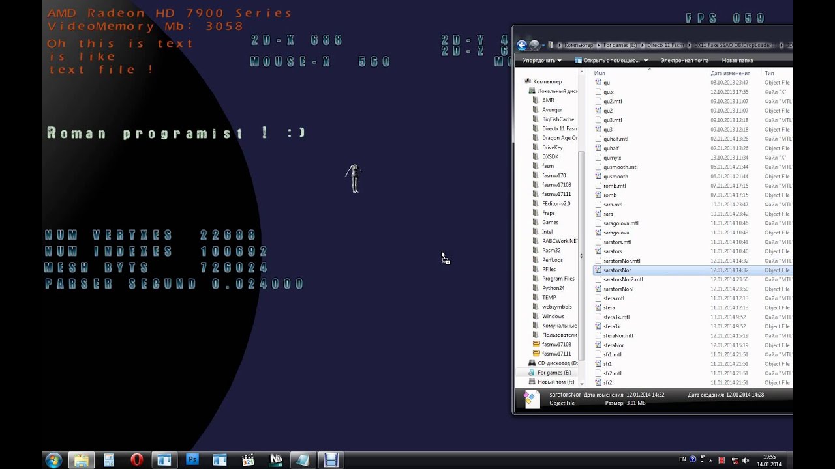Image resolution: width=835 pixels, height=469 pixels.
Task: Sort by the Тип column header
Action: [770, 74]
